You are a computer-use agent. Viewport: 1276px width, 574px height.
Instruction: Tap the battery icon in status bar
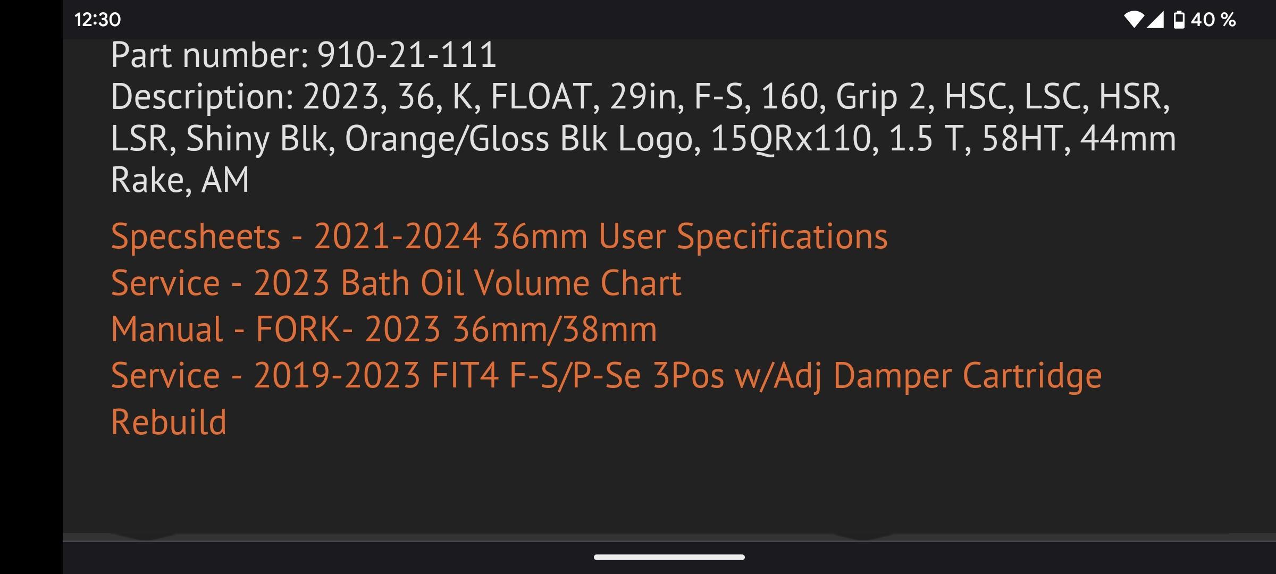[x=1179, y=20]
